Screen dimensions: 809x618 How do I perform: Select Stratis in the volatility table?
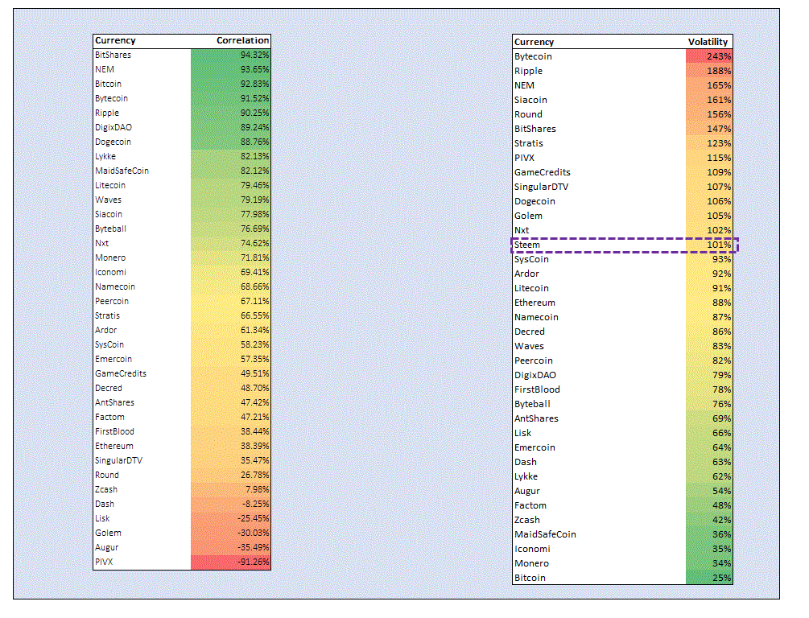pos(529,143)
